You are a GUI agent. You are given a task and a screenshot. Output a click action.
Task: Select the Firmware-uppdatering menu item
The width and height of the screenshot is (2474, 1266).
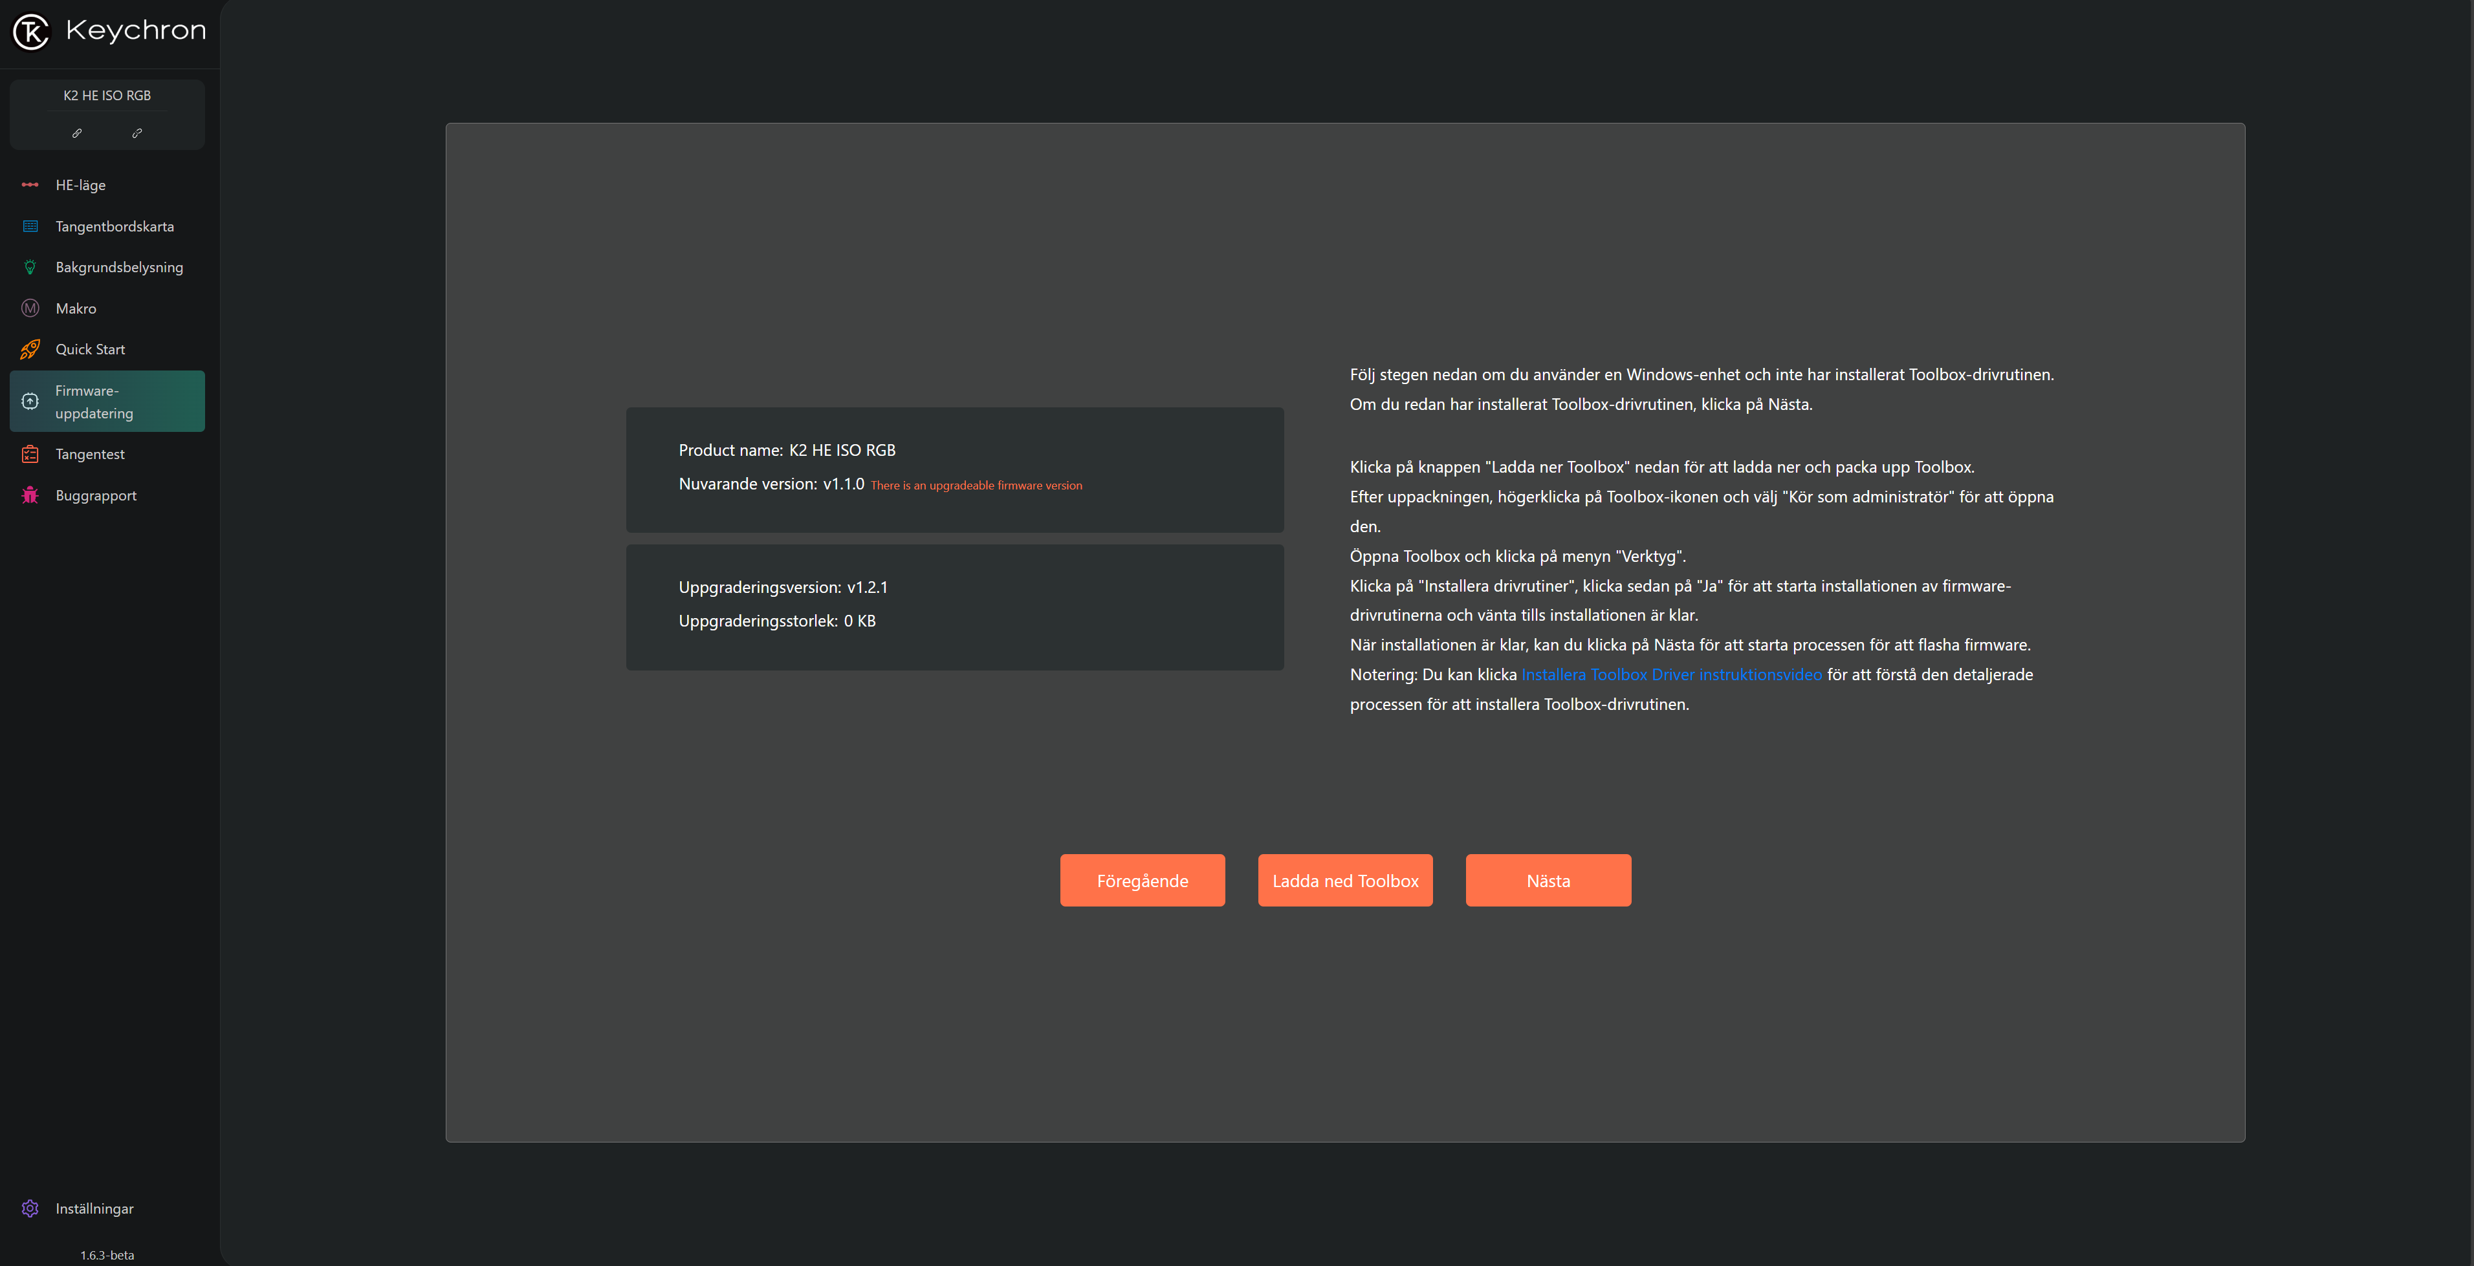pos(107,402)
